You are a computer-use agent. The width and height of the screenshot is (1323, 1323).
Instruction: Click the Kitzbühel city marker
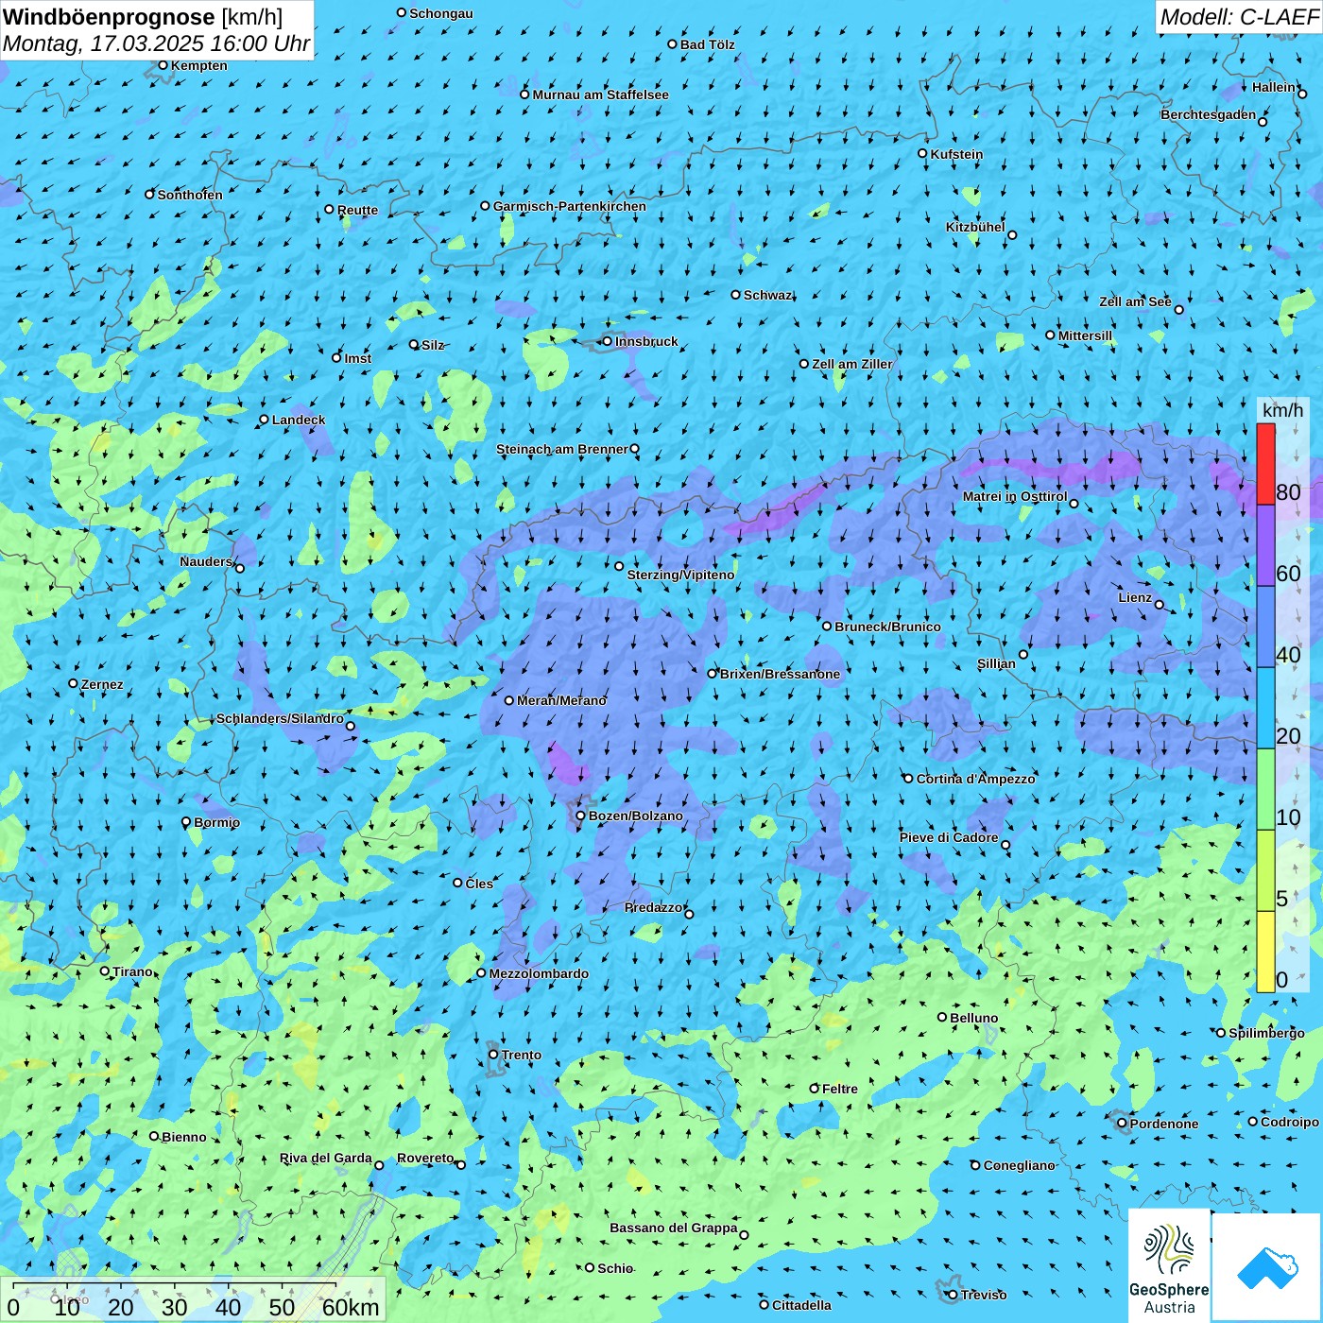[x=1012, y=235]
